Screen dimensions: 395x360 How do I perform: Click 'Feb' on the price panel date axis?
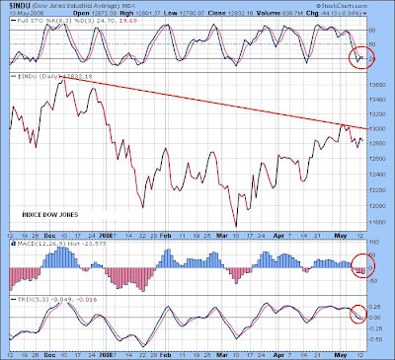point(165,236)
